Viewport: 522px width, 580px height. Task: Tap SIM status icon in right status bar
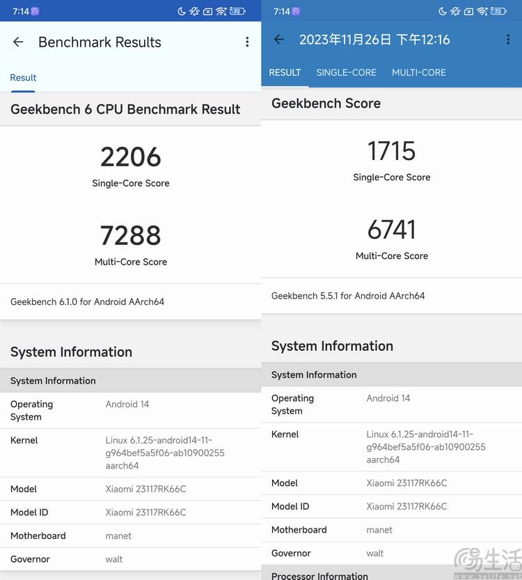[468, 11]
